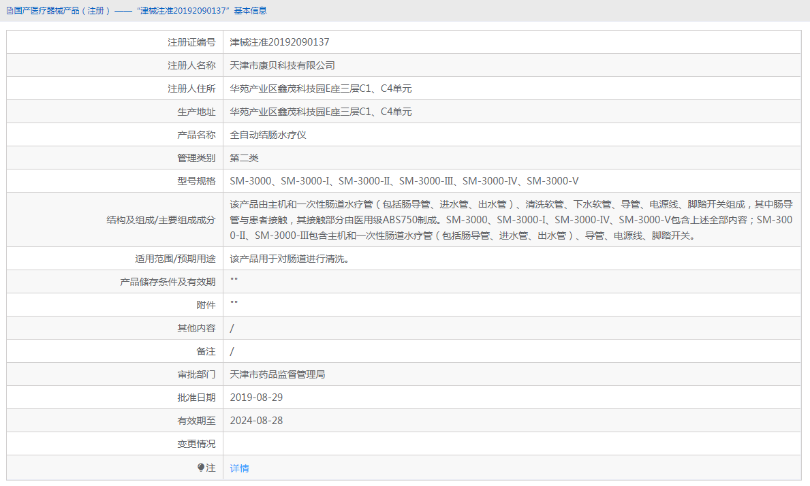Screen dimensions: 810x486
Task: Select product name 全自动结肠水疗仪
Action: coord(268,135)
